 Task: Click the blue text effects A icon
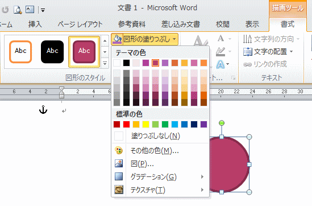click(221, 64)
